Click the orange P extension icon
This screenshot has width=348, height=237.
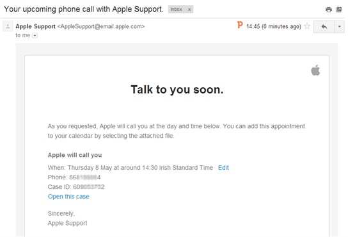(x=240, y=25)
